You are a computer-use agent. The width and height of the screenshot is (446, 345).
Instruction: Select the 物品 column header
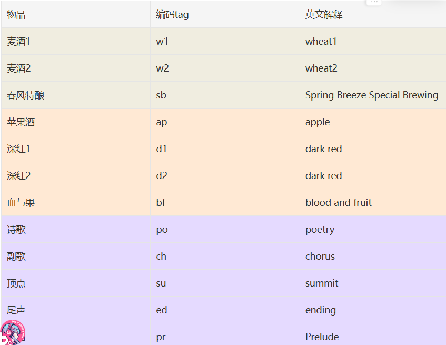tap(16, 15)
